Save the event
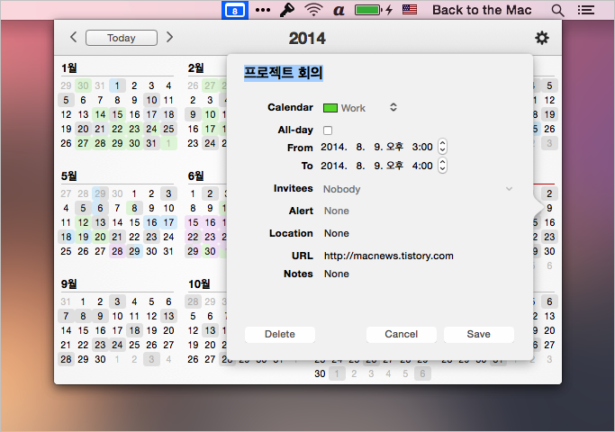The width and height of the screenshot is (615, 432). pyautogui.click(x=478, y=335)
